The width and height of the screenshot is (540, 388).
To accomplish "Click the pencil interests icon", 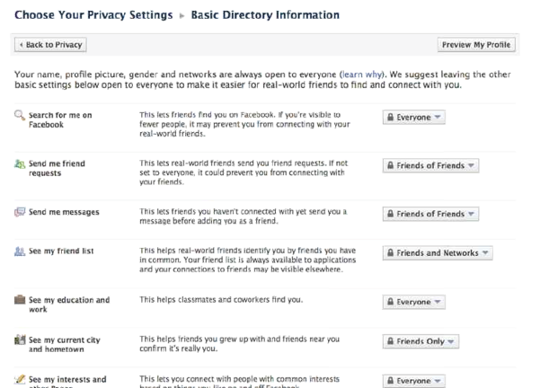I will click(22, 382).
